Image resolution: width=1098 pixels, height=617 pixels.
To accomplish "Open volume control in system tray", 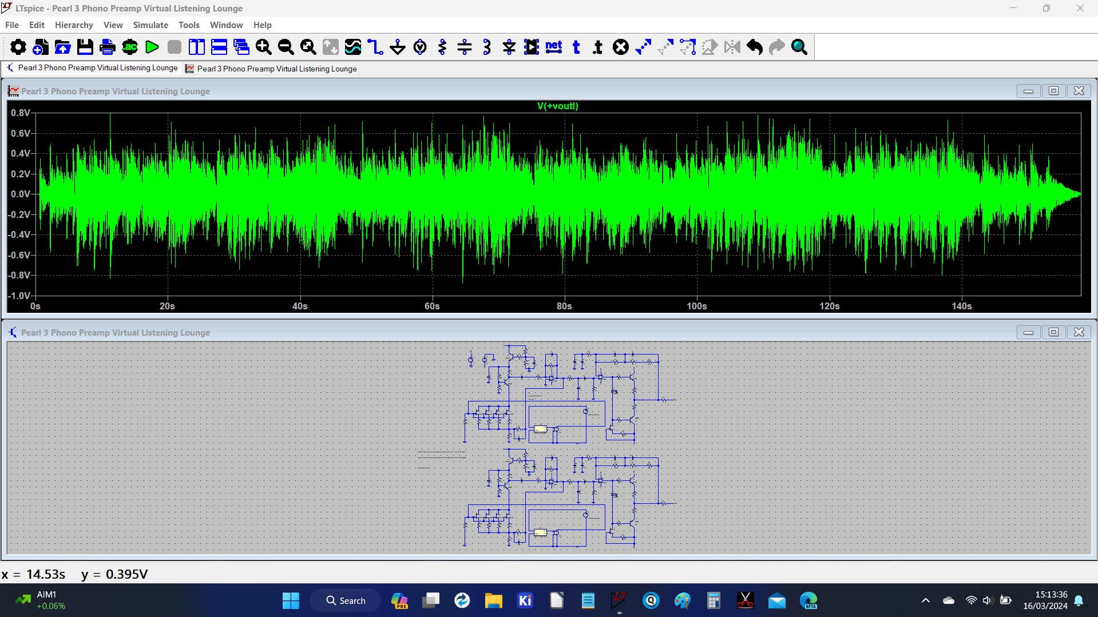I will click(988, 600).
